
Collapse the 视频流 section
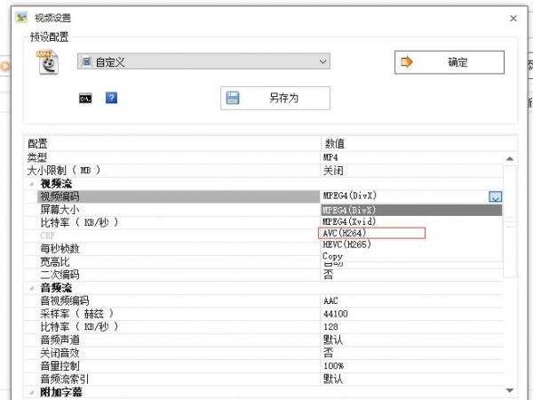31,184
